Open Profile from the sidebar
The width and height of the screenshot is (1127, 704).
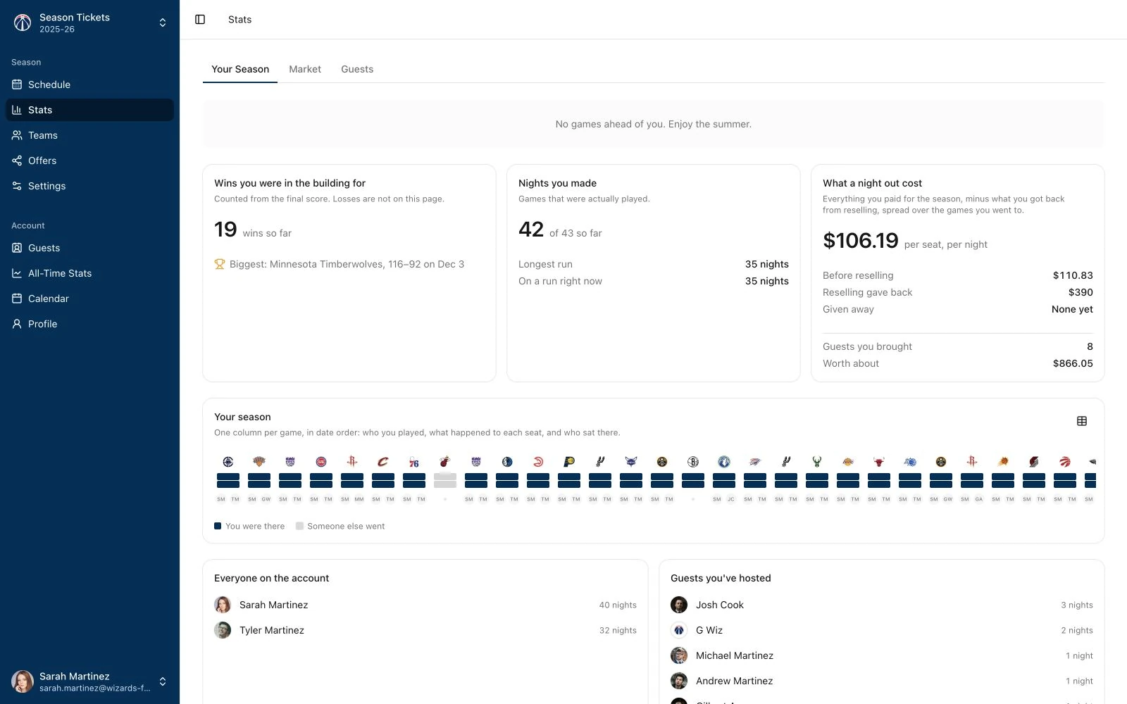pos(89,324)
